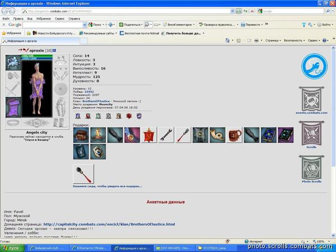Open the capitalcity.combats.com homepage link

pos(109,224)
